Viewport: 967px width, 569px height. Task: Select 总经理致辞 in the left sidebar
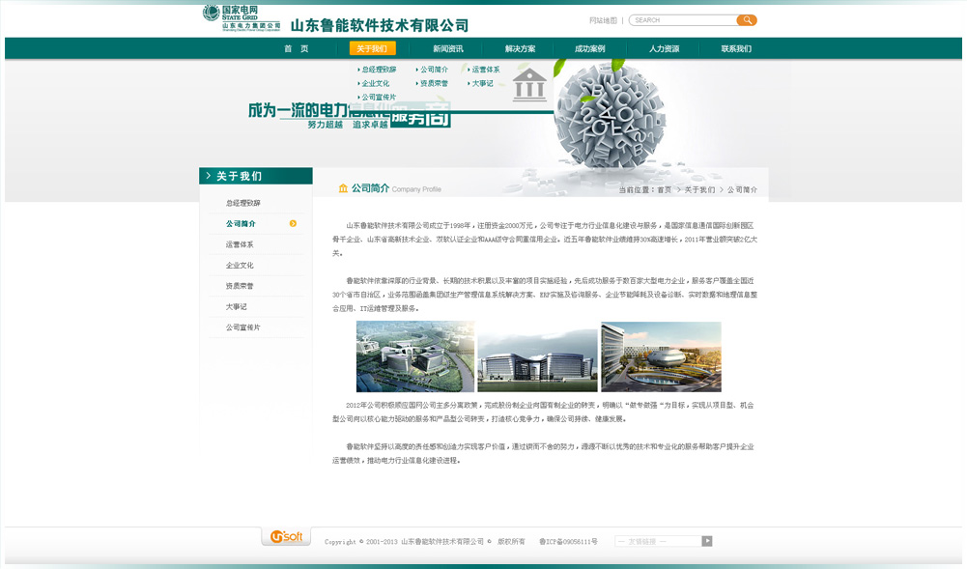click(x=243, y=204)
